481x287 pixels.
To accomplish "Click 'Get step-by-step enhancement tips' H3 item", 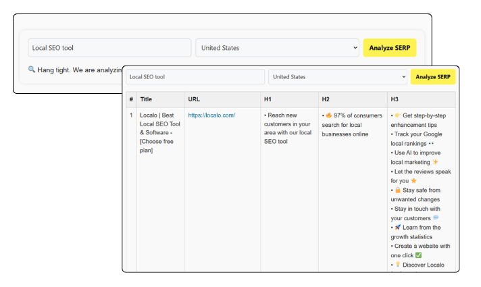I will coord(418,120).
